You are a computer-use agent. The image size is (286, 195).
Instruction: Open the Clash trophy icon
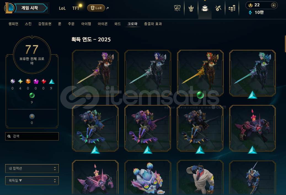(177, 8)
